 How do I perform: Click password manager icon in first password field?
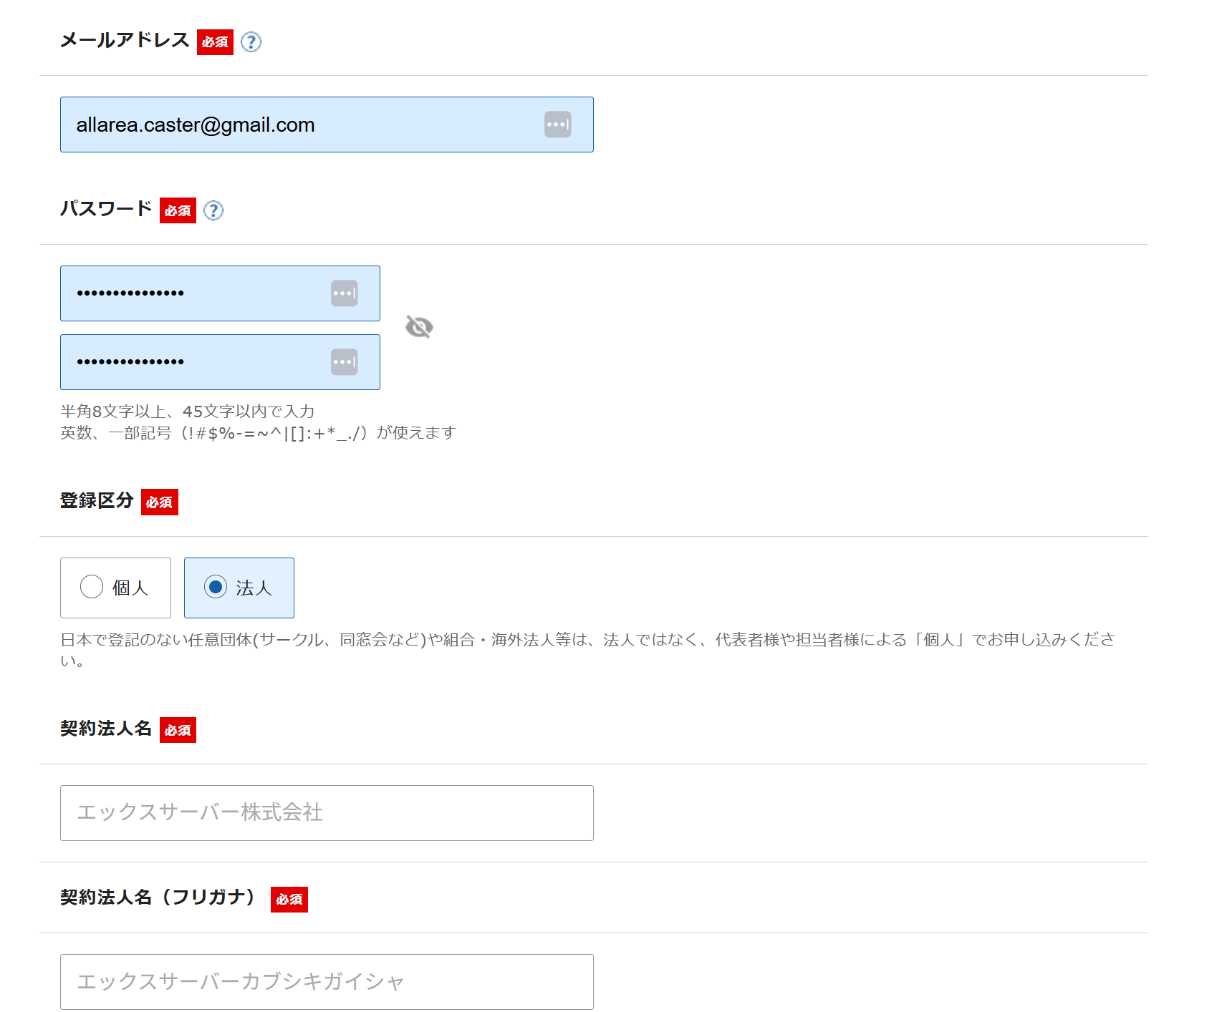click(344, 293)
